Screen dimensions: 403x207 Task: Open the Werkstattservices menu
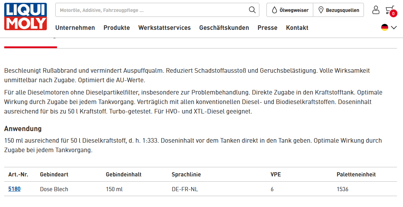click(x=164, y=28)
